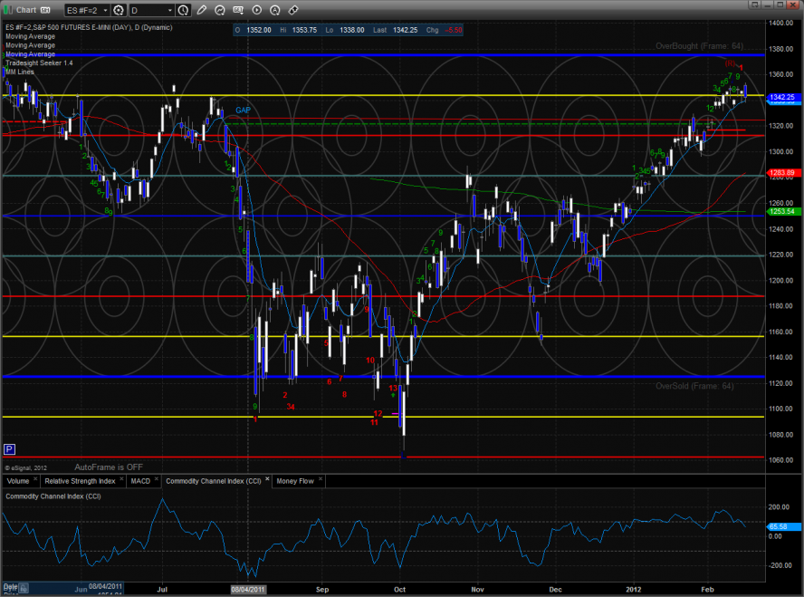Screen dimensions: 804x597
Task: Click the Open value 1352.00 in data bar
Action: coord(259,30)
